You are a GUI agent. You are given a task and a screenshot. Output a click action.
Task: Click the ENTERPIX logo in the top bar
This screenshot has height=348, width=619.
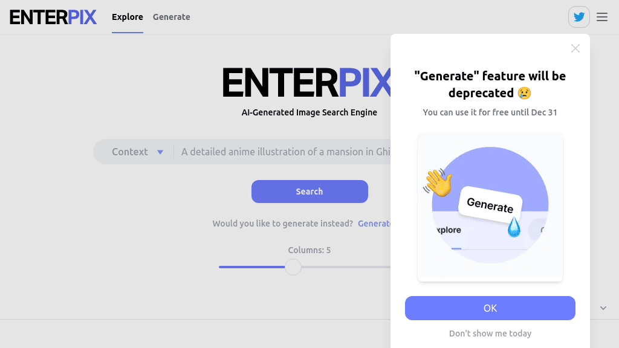pyautogui.click(x=53, y=17)
